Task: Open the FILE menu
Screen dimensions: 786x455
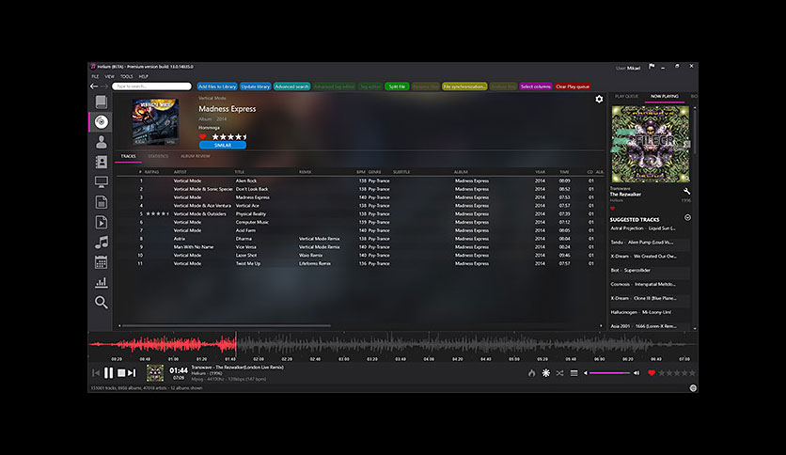Action: (x=95, y=77)
